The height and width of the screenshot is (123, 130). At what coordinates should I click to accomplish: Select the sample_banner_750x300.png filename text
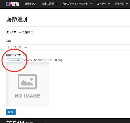[x=43, y=60]
